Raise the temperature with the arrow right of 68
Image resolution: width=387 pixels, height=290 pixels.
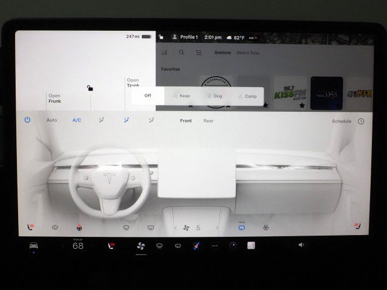click(93, 246)
